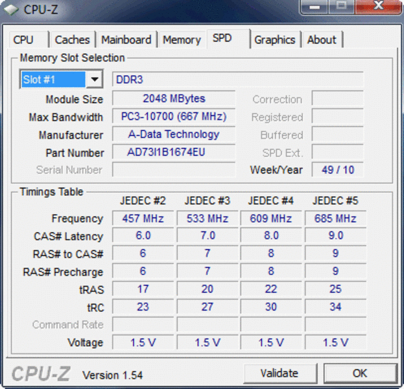
Task: Click the Max Bandwidth label
Action: [x=66, y=117]
